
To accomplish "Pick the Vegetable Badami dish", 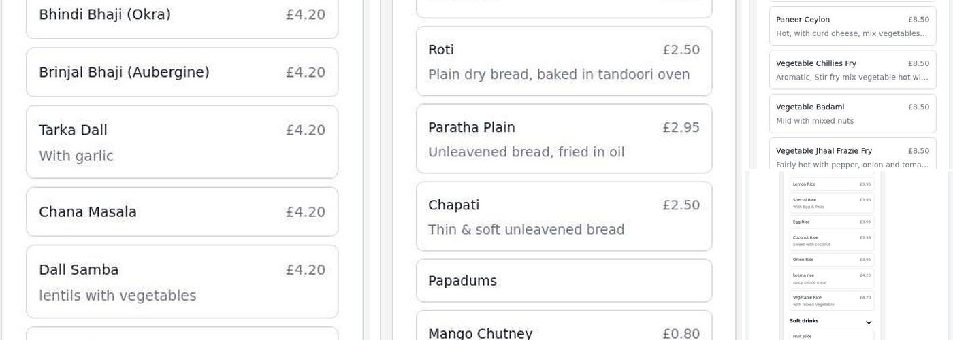I will 852,114.
